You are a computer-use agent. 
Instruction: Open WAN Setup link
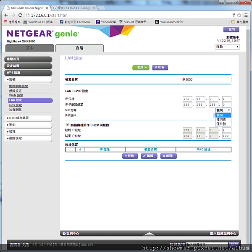click(16, 95)
